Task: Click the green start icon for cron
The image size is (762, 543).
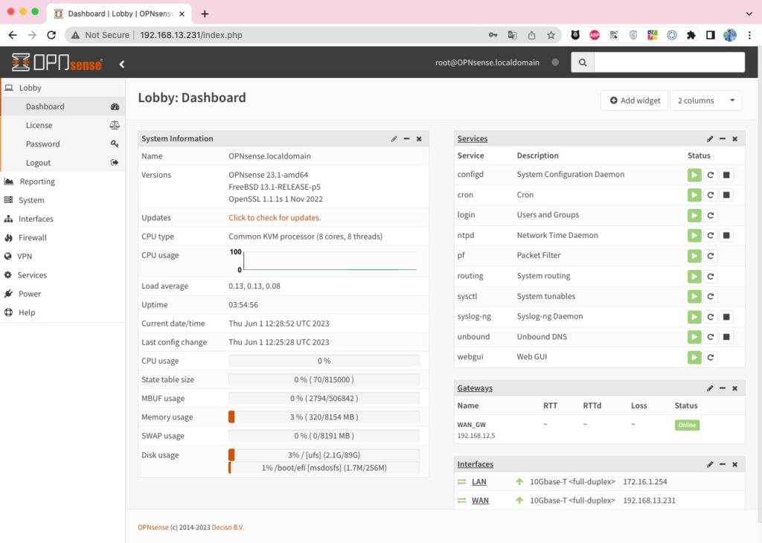Action: pyautogui.click(x=694, y=195)
